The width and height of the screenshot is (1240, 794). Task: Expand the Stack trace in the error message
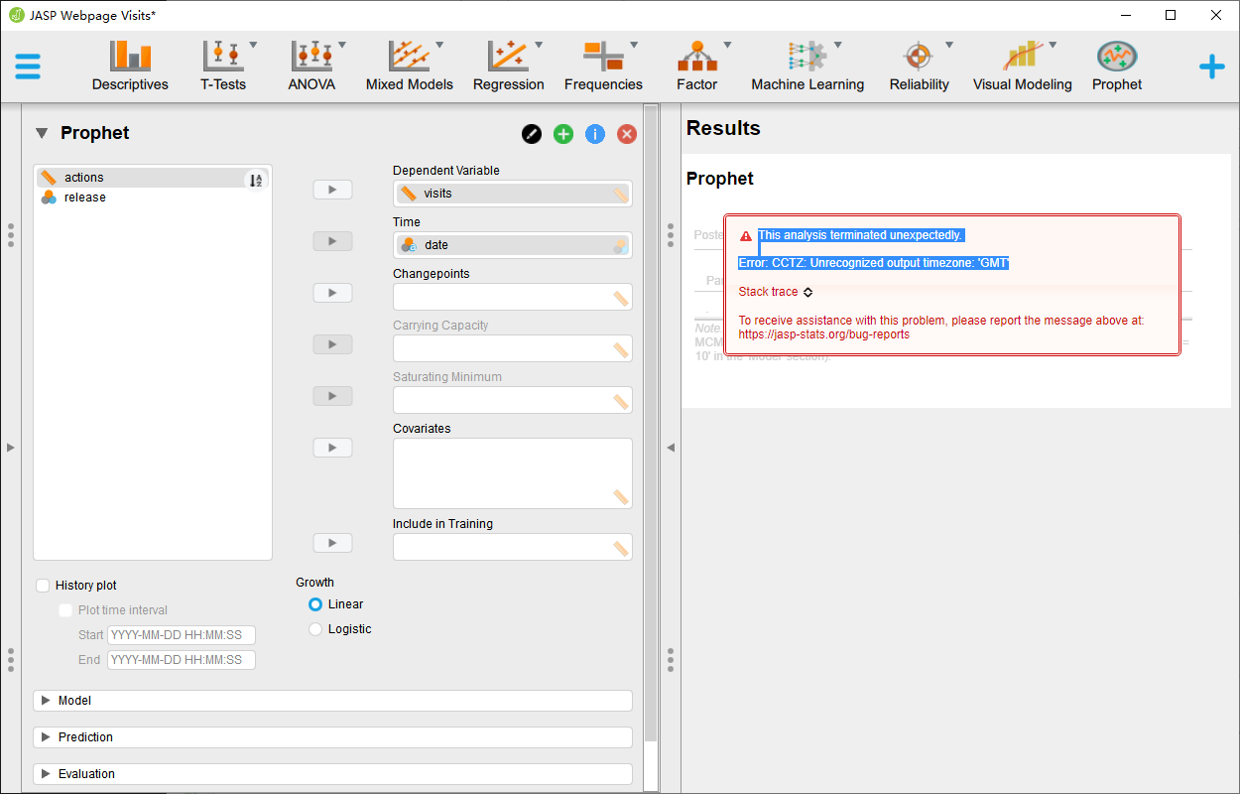pyautogui.click(x=776, y=291)
